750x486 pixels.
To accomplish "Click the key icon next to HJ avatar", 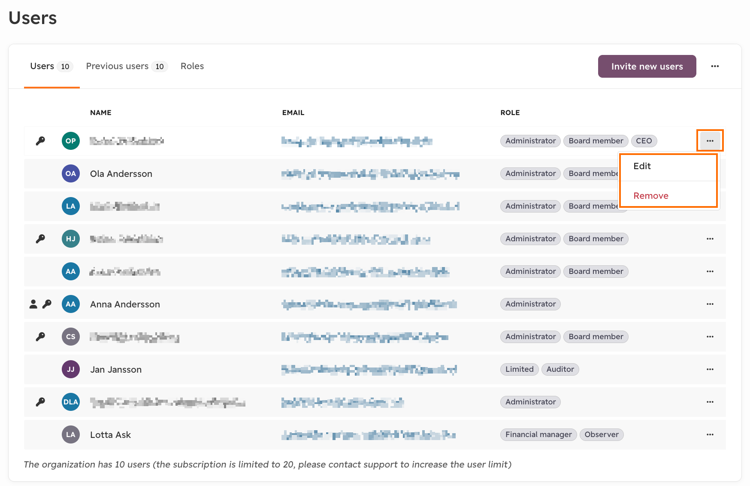I will [x=40, y=239].
